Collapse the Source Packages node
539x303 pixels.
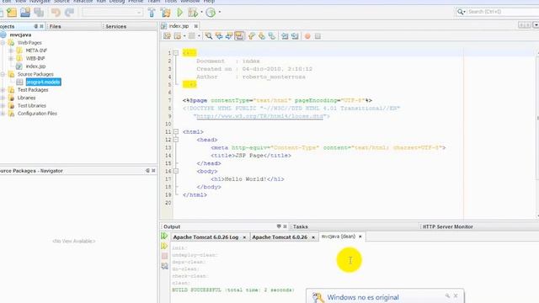(x=3, y=74)
